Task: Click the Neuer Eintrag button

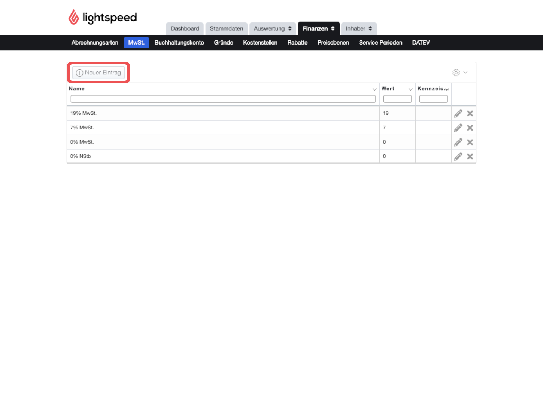Action: [x=98, y=73]
